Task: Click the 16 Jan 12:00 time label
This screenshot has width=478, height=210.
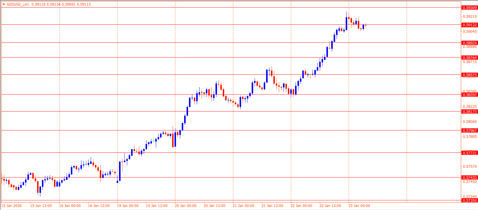Action: 99,206
